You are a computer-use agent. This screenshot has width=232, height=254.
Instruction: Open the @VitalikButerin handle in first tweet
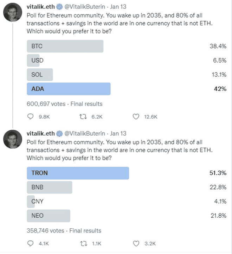coord(85,7)
